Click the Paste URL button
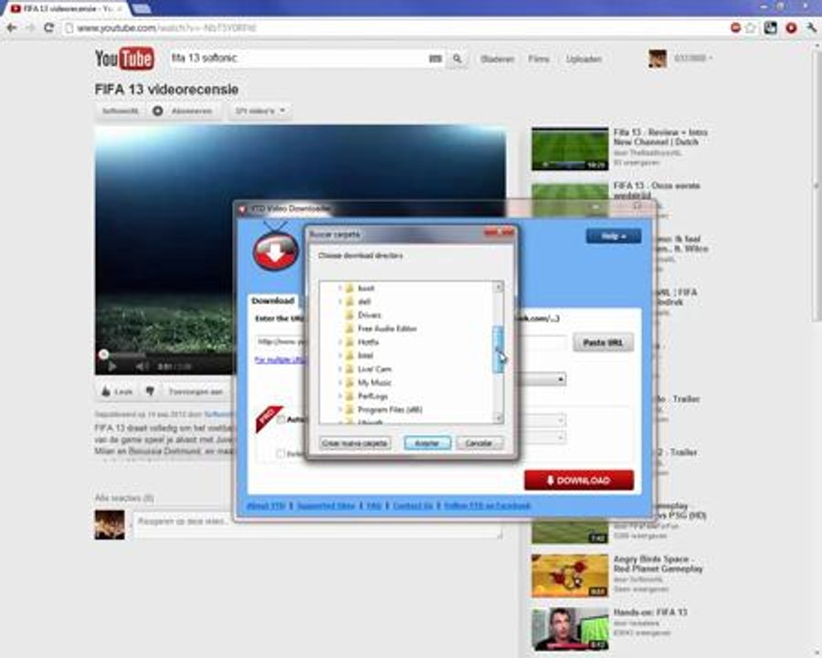822x658 pixels. [x=603, y=343]
